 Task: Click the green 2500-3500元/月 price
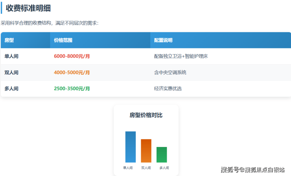click(72, 89)
